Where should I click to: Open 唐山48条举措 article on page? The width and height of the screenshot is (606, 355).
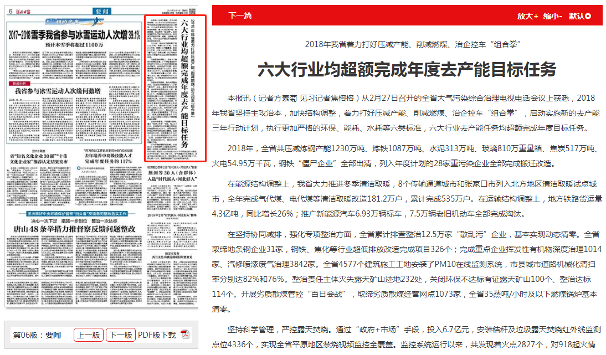coord(73,228)
